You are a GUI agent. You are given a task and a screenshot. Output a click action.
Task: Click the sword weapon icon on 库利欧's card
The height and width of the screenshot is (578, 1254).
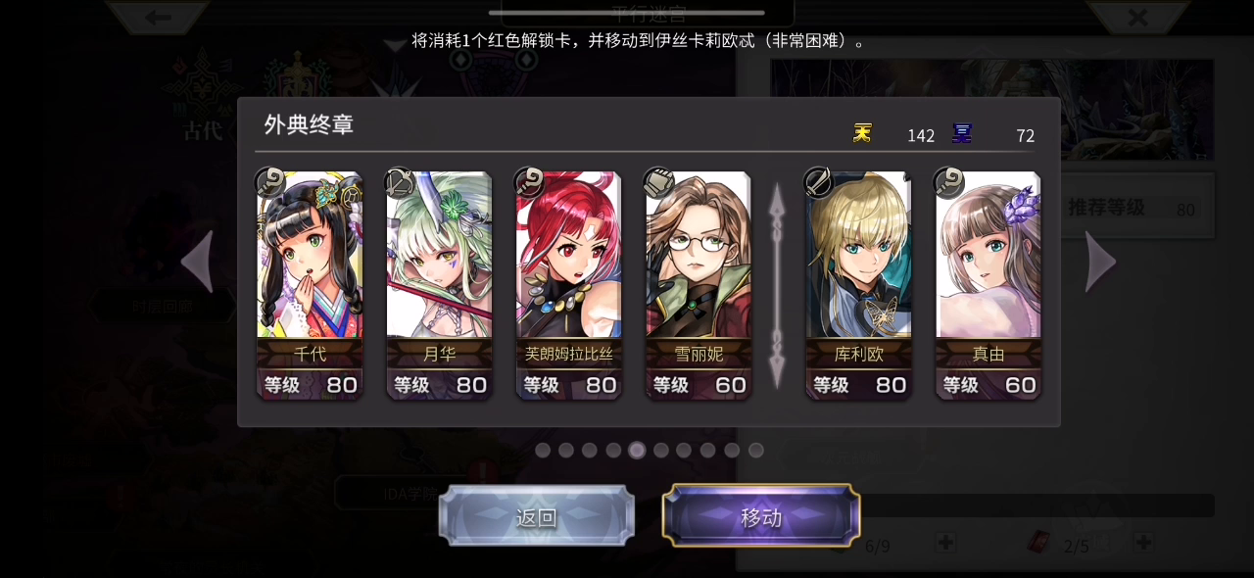(818, 182)
